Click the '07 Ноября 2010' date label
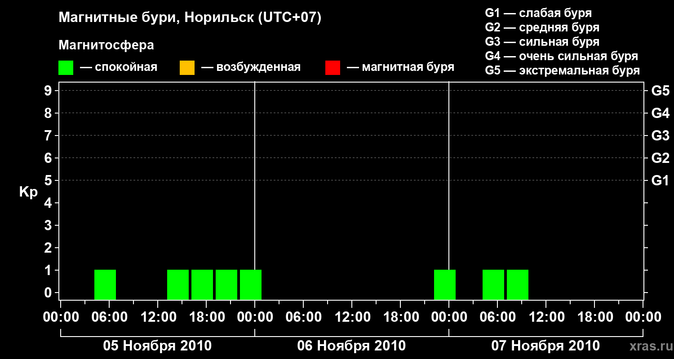The height and width of the screenshot is (359, 674). [545, 346]
